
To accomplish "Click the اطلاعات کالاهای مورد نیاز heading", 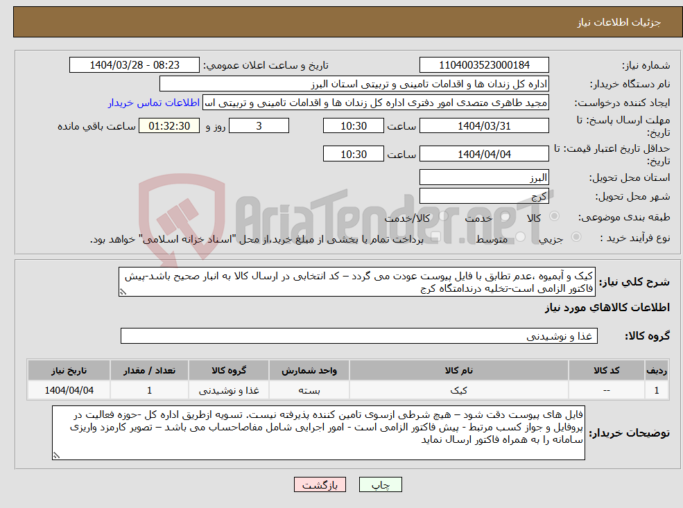I will (607, 308).
